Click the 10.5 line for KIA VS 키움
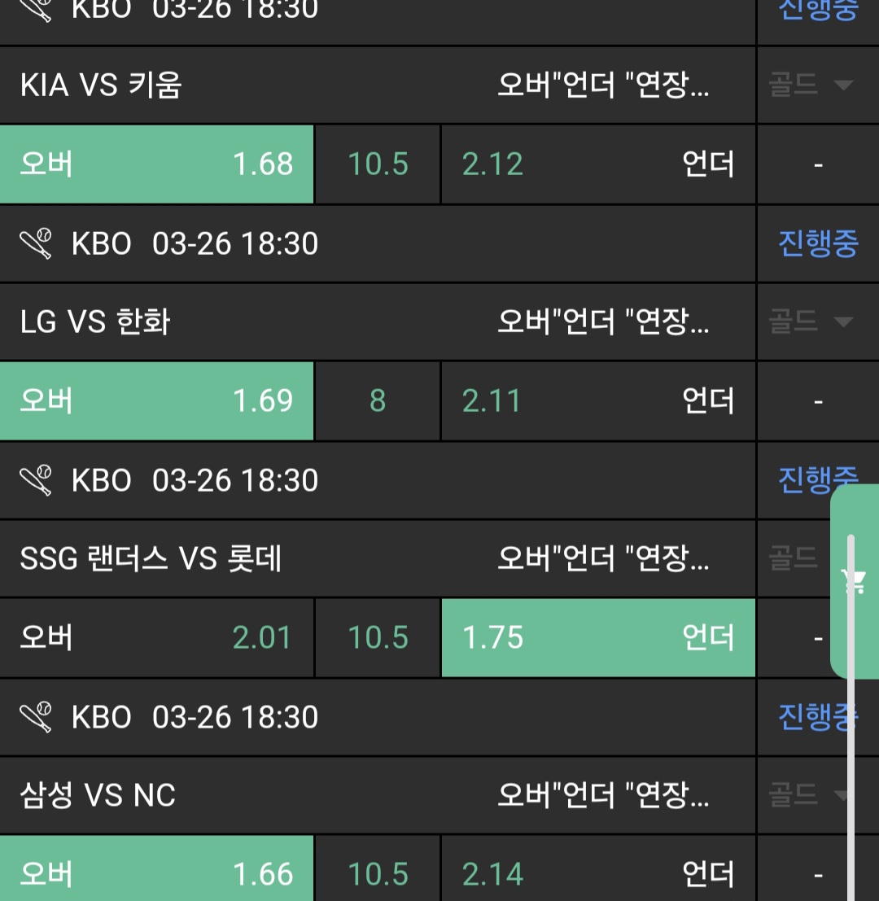The height and width of the screenshot is (901, 879). (x=378, y=164)
